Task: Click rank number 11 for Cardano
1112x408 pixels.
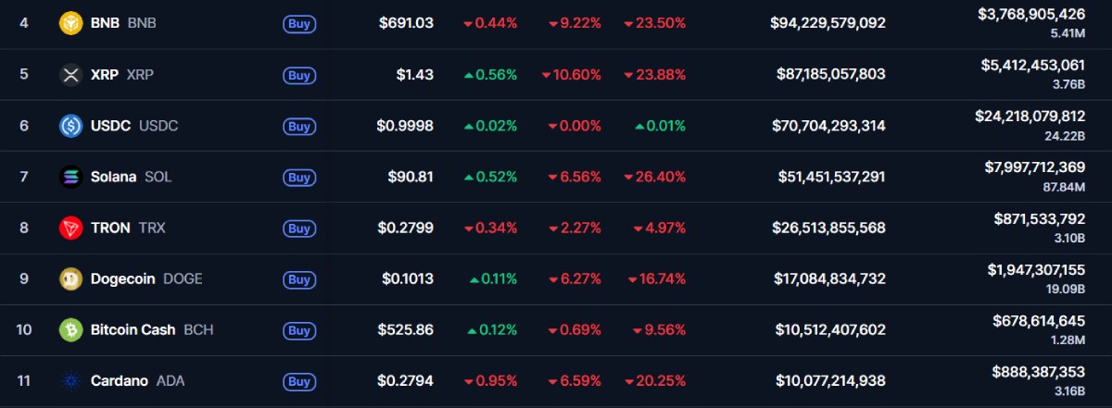Action: pos(24,380)
